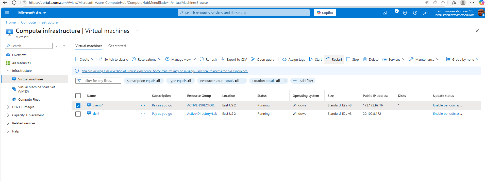This screenshot has width=485, height=181.
Task: Click Add filter pill
Action: (303, 81)
